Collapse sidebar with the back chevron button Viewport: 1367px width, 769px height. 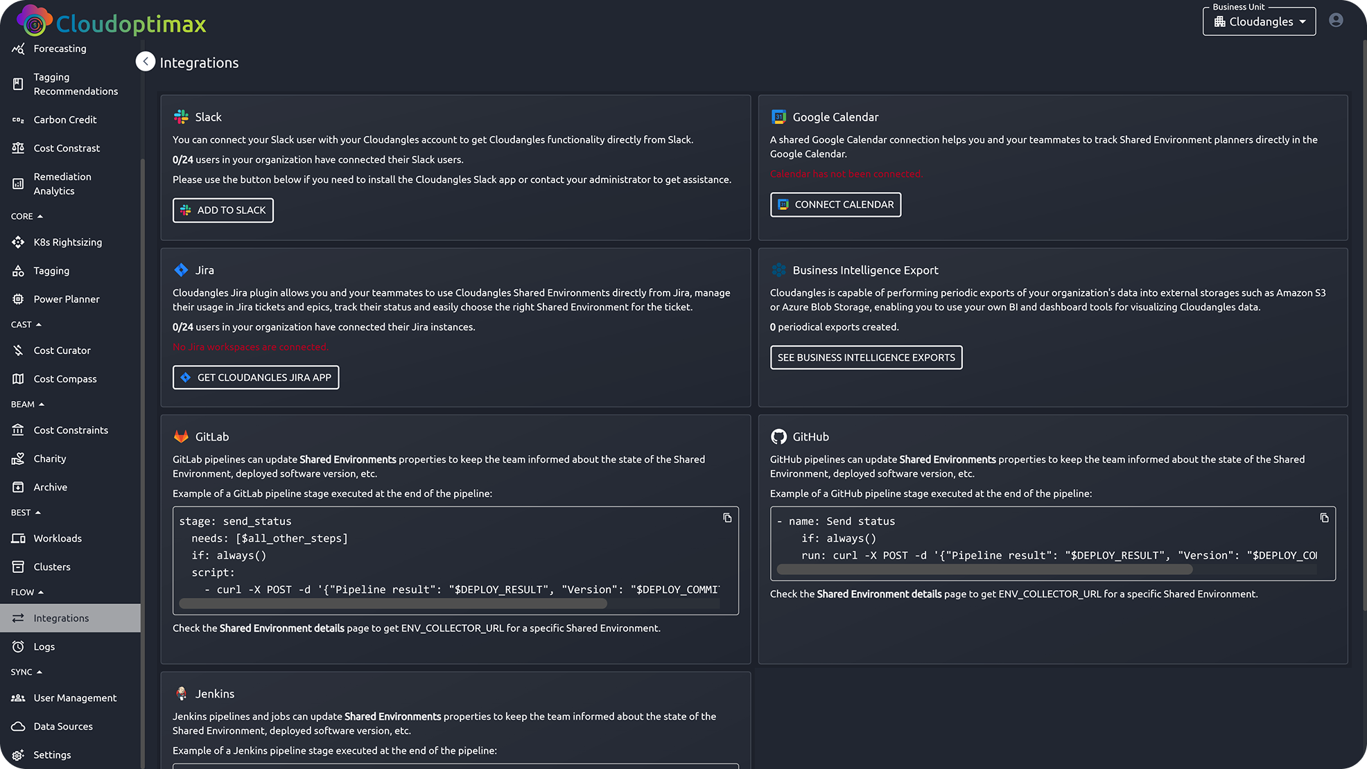click(x=146, y=62)
